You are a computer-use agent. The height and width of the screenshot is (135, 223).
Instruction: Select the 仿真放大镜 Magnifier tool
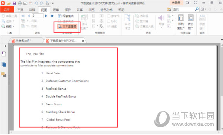pos(144,26)
